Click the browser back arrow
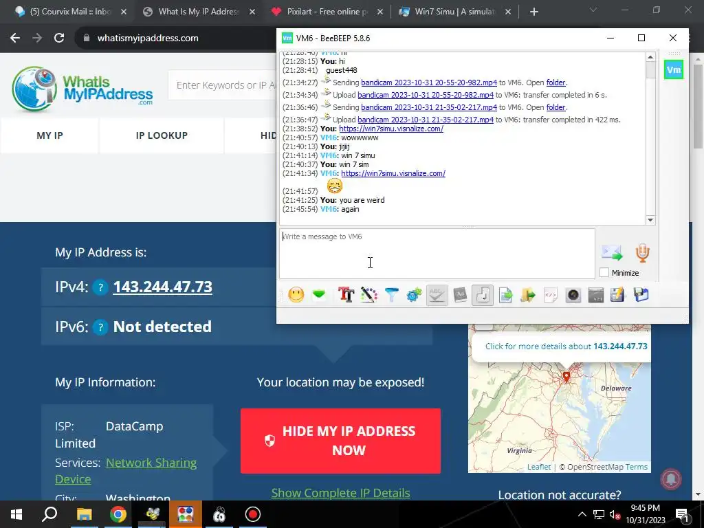The height and width of the screenshot is (528, 704). (x=15, y=38)
